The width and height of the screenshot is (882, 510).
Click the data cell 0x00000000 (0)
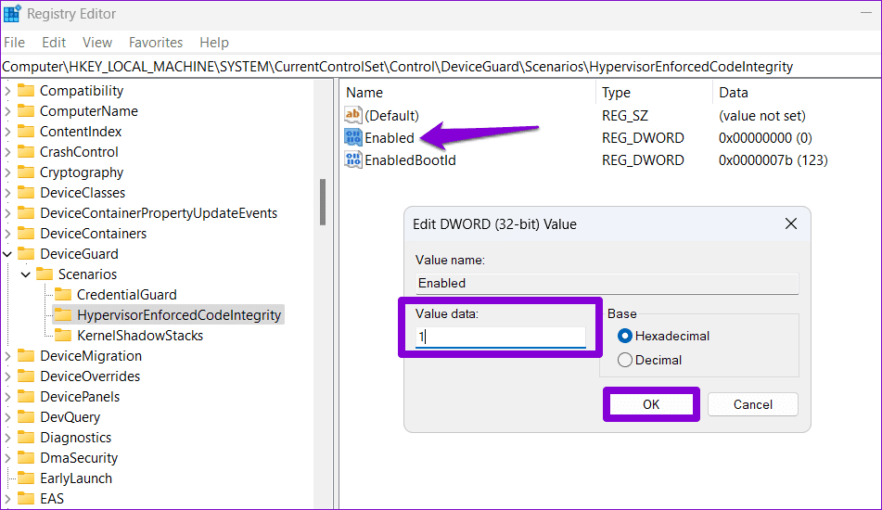coord(765,138)
